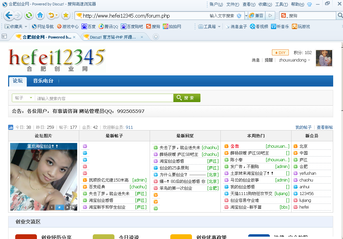
Task: Refresh the current page
Action: [x=29, y=15]
